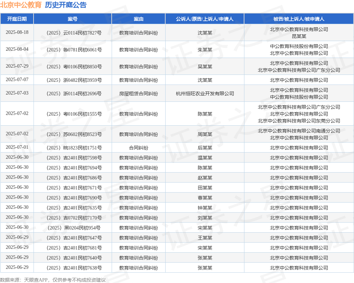Click case number 苏0602民初8523号
Screen dimensions: 354x283
tap(74, 134)
